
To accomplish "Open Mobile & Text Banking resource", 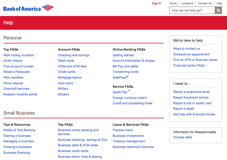I will [x=19, y=130].
